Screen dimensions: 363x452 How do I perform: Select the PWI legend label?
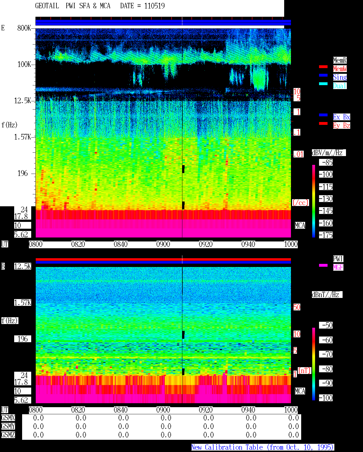(x=338, y=259)
